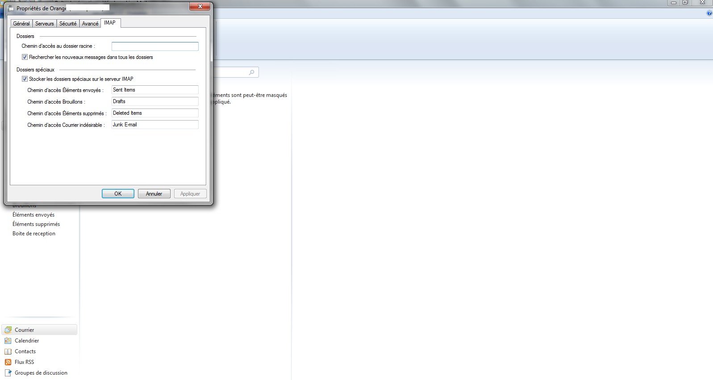Select the IMAP tab
Viewport: 713px width, 380px height.
coord(110,23)
